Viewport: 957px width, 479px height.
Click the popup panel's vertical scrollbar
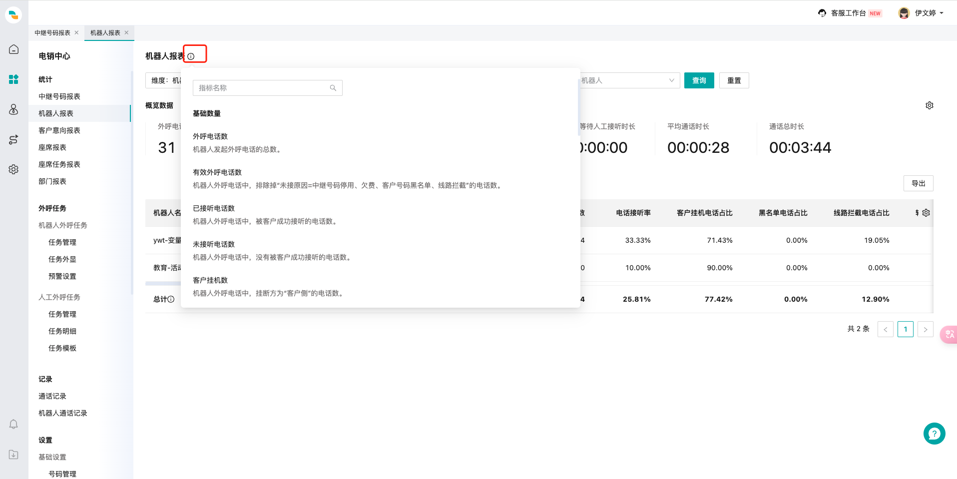pyautogui.click(x=578, y=107)
